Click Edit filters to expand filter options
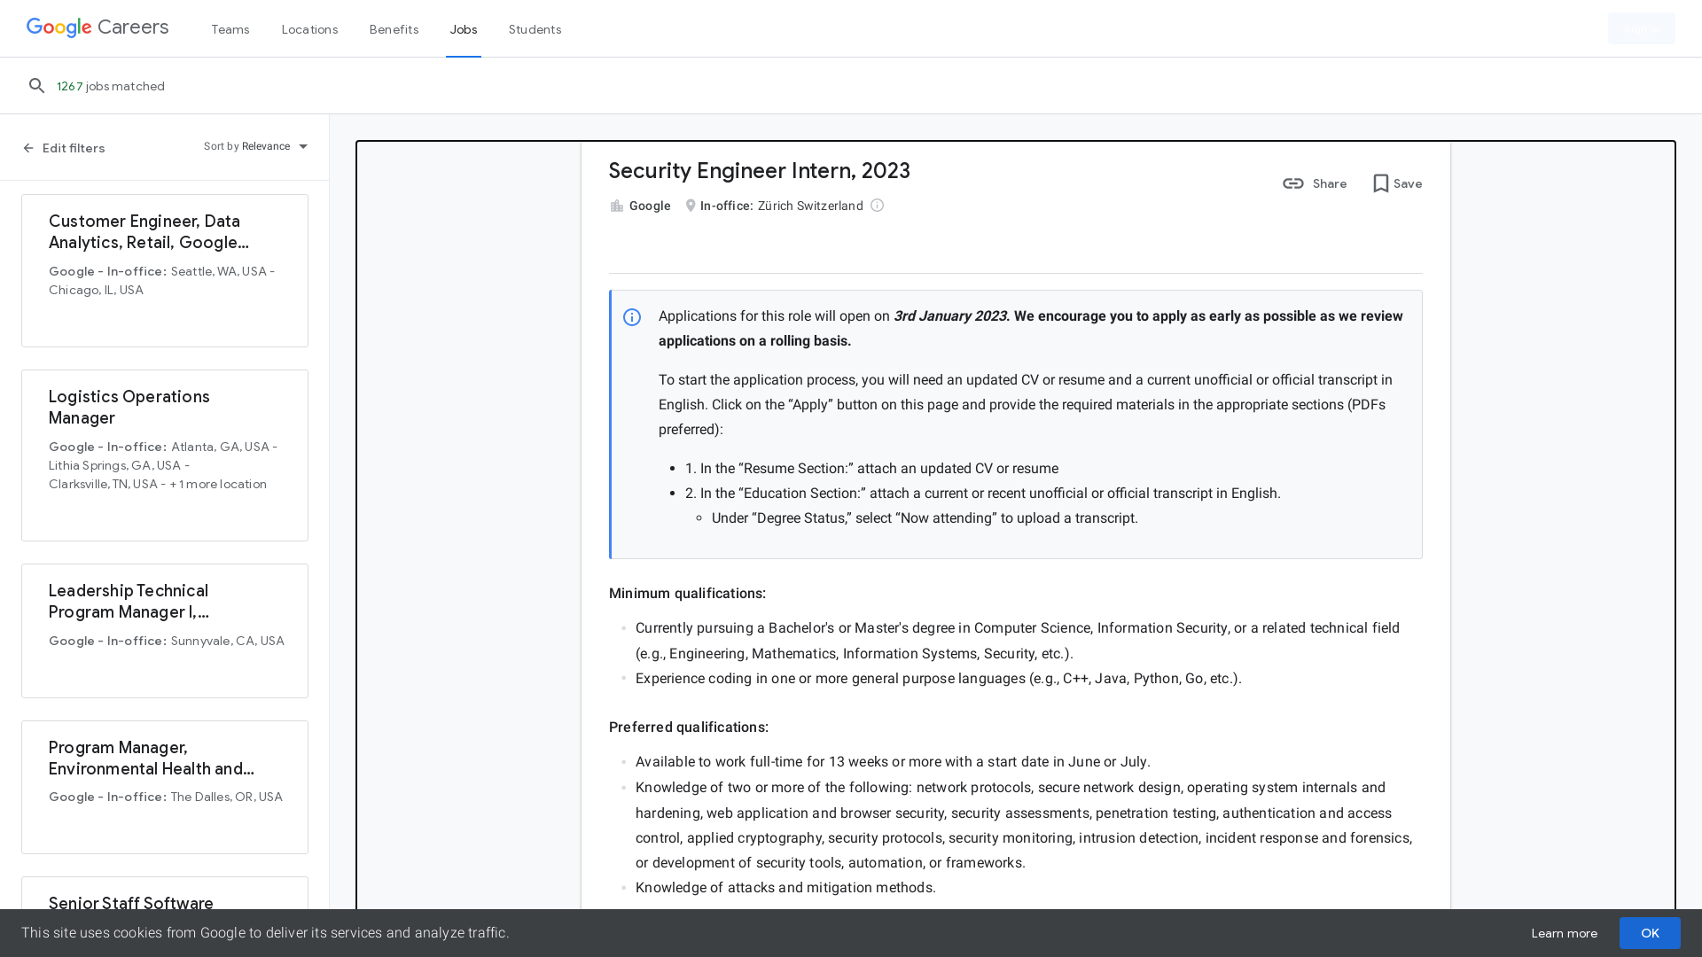Viewport: 1702px width, 957px height. coord(65,147)
